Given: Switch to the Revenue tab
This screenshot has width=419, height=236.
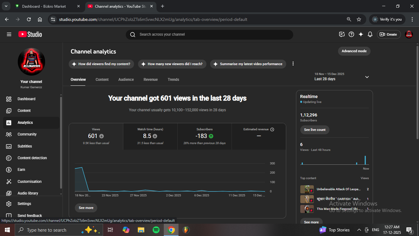Looking at the screenshot, I should coord(150,80).
